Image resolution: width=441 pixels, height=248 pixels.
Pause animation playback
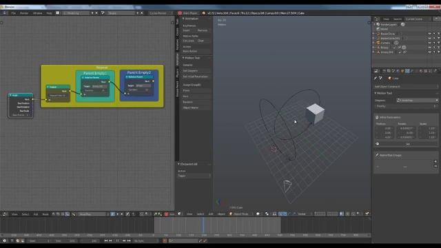(x=117, y=241)
